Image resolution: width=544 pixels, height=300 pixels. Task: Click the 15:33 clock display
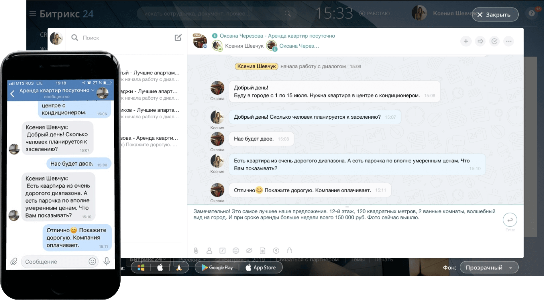tap(334, 13)
